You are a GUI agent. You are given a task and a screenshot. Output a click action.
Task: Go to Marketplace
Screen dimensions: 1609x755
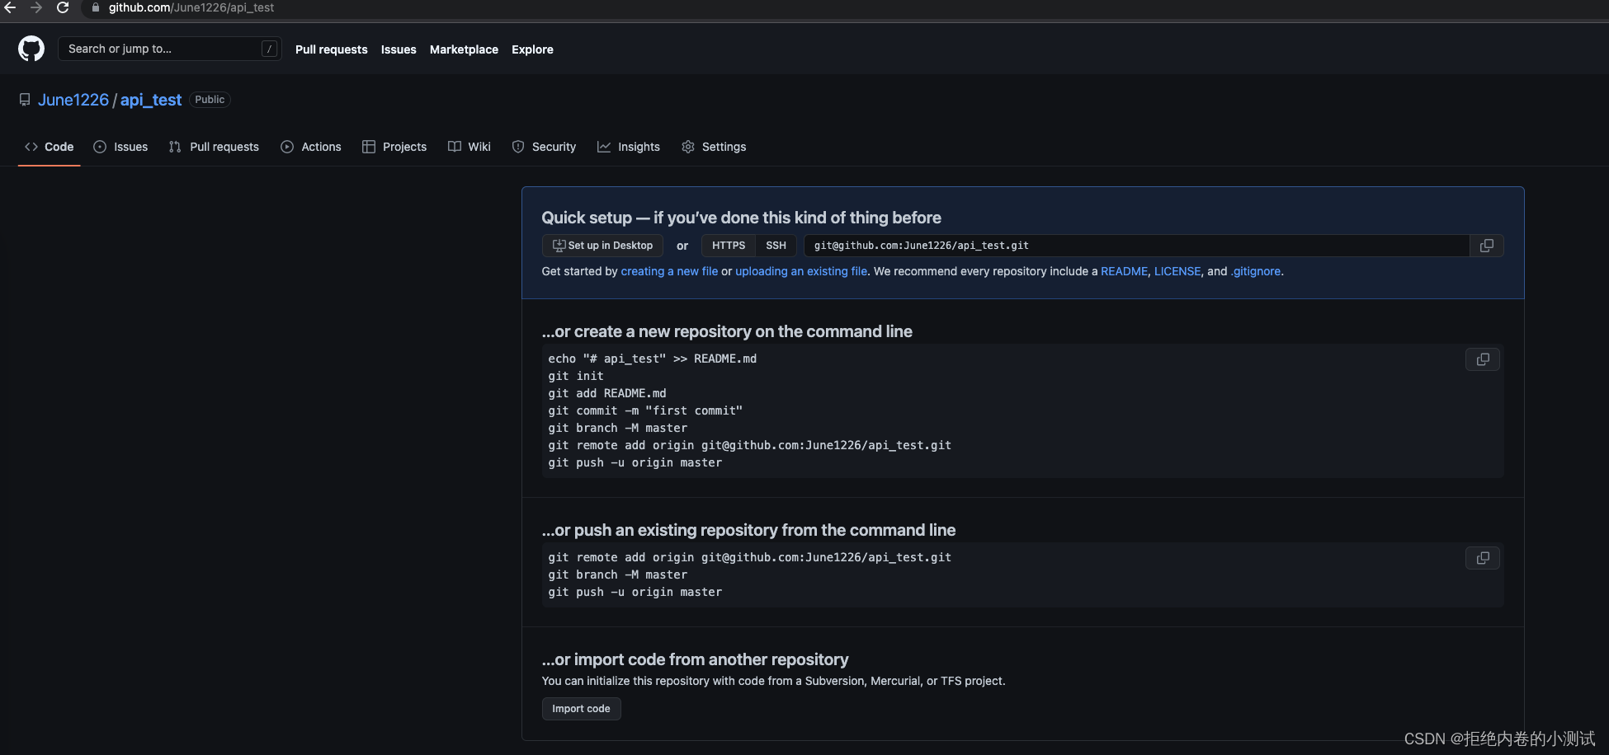click(464, 49)
